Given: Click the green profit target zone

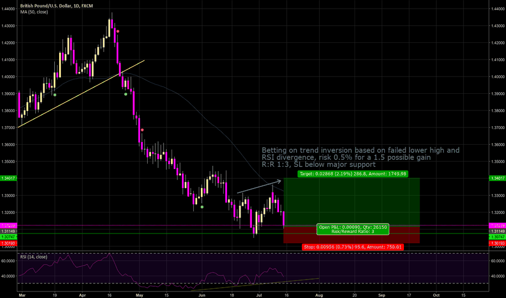Looking at the screenshot, I should pos(351,202).
